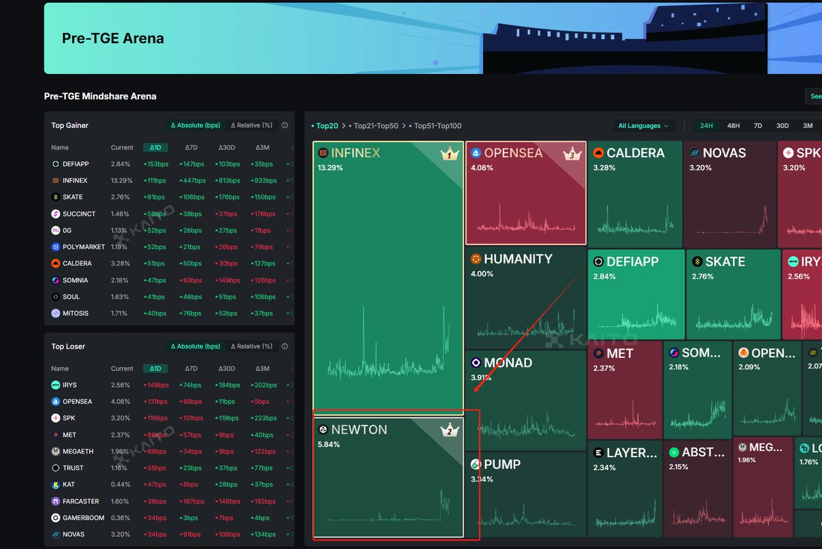Click the rank 2 crown on NEWTON tile

449,431
